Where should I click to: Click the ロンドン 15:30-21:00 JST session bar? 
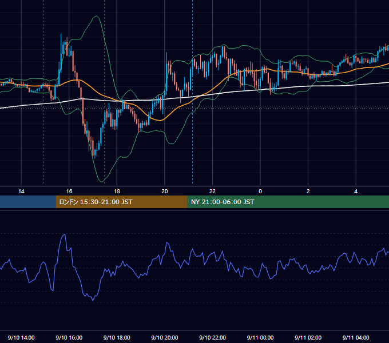121,202
